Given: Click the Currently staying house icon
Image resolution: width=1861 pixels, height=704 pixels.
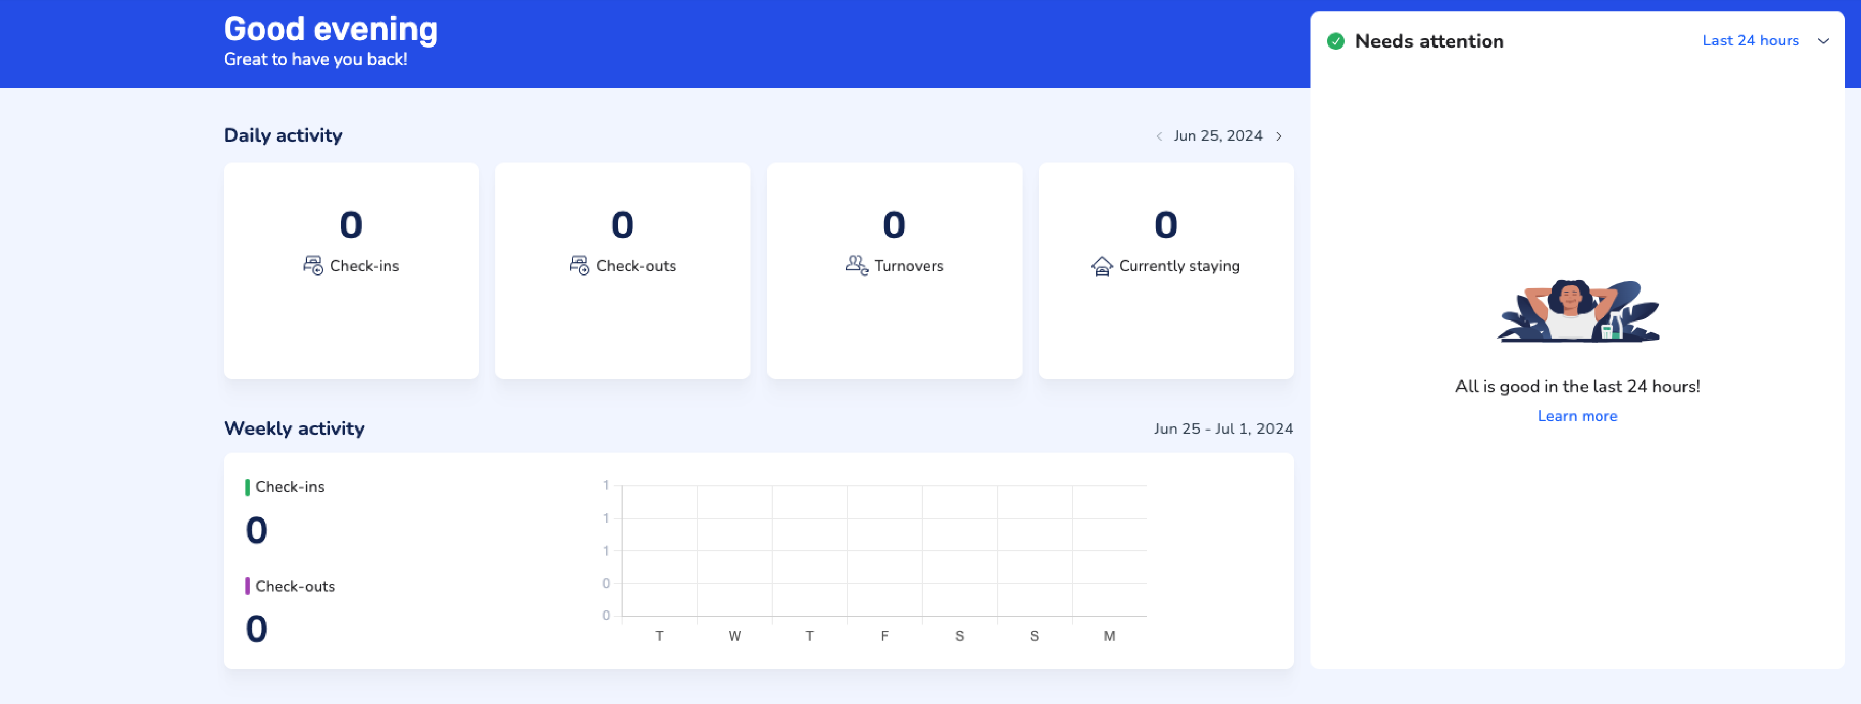Looking at the screenshot, I should 1102,266.
